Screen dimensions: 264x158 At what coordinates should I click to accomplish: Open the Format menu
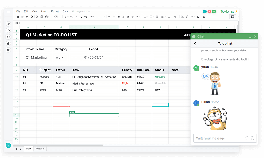[x=55, y=11]
